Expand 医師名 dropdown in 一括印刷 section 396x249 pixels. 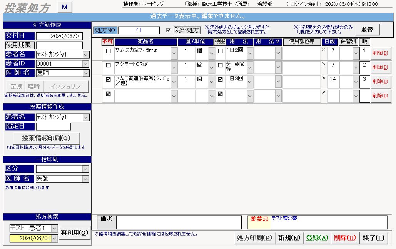click(86, 179)
